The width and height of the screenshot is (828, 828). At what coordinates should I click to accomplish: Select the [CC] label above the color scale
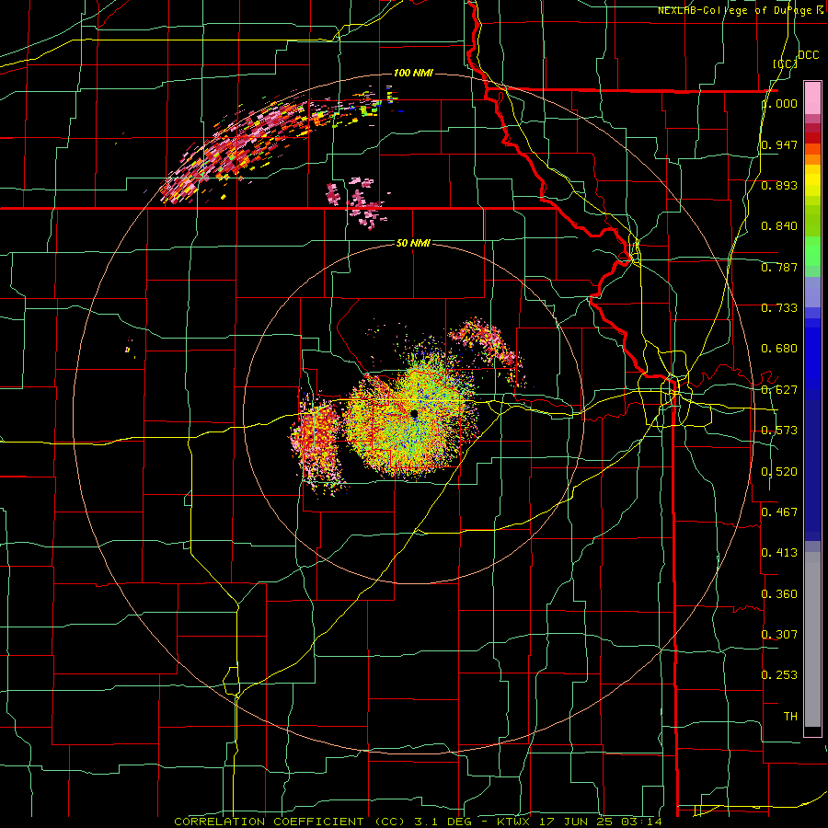785,63
